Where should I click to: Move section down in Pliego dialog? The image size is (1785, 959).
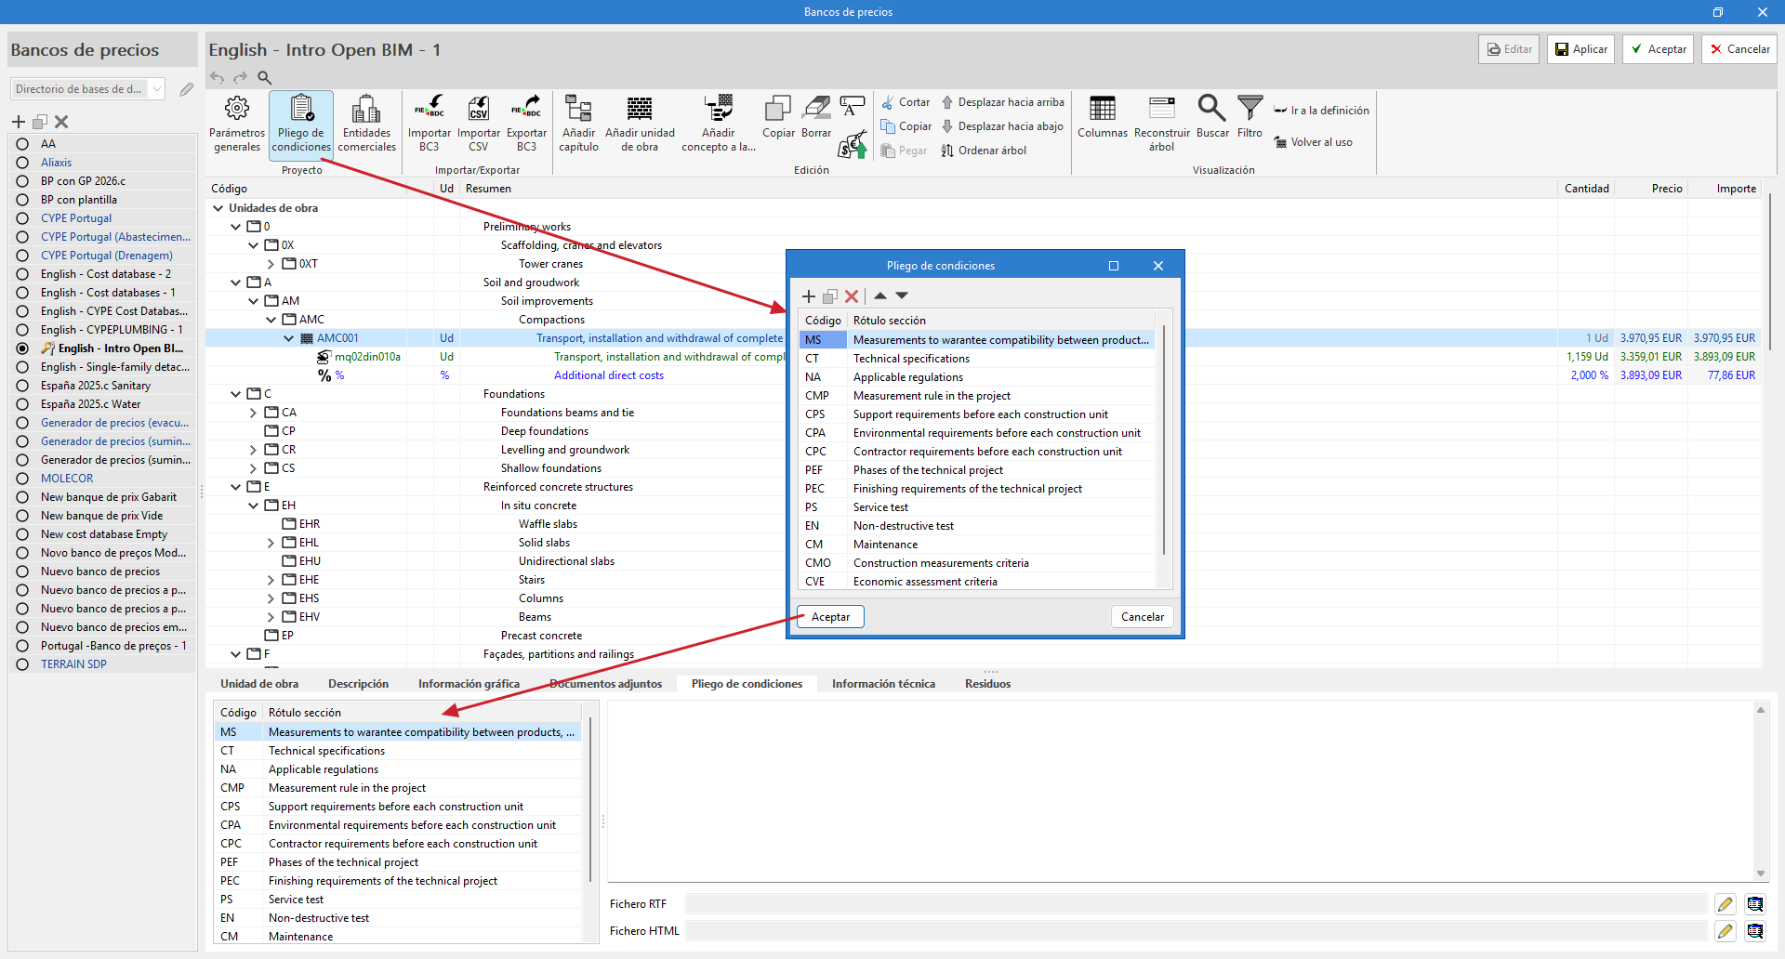pyautogui.click(x=902, y=296)
